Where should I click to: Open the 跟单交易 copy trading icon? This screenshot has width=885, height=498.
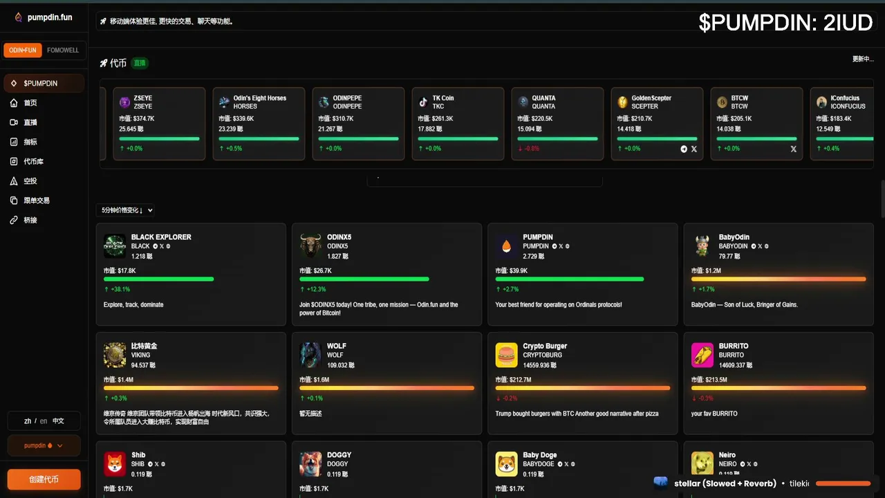(x=14, y=201)
